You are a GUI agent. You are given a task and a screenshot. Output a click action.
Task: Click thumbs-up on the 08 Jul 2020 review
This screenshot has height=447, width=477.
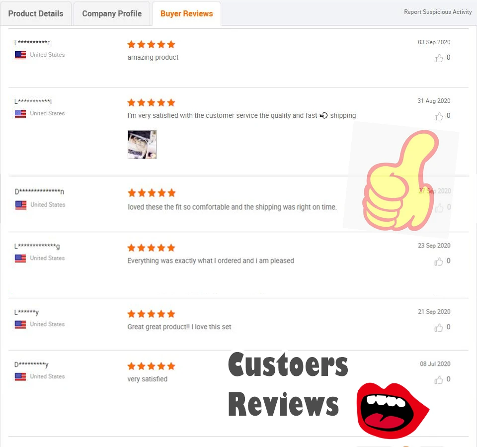click(x=438, y=380)
